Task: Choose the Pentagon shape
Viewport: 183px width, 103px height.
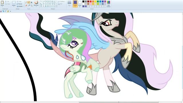Action: 46,4
